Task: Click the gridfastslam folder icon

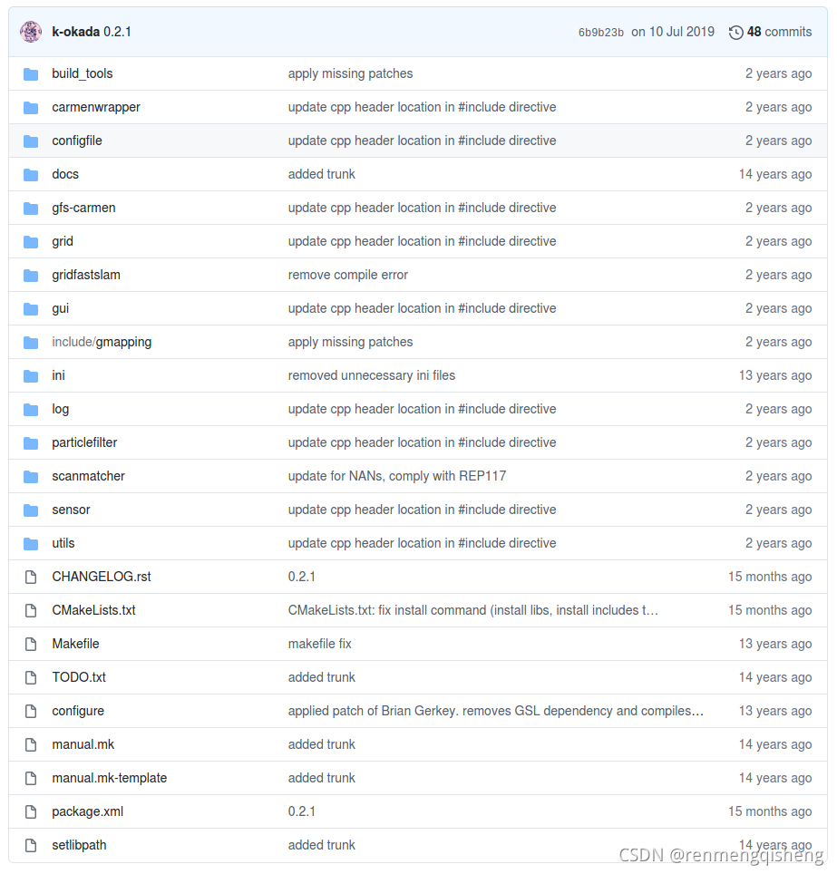Action: (x=31, y=275)
